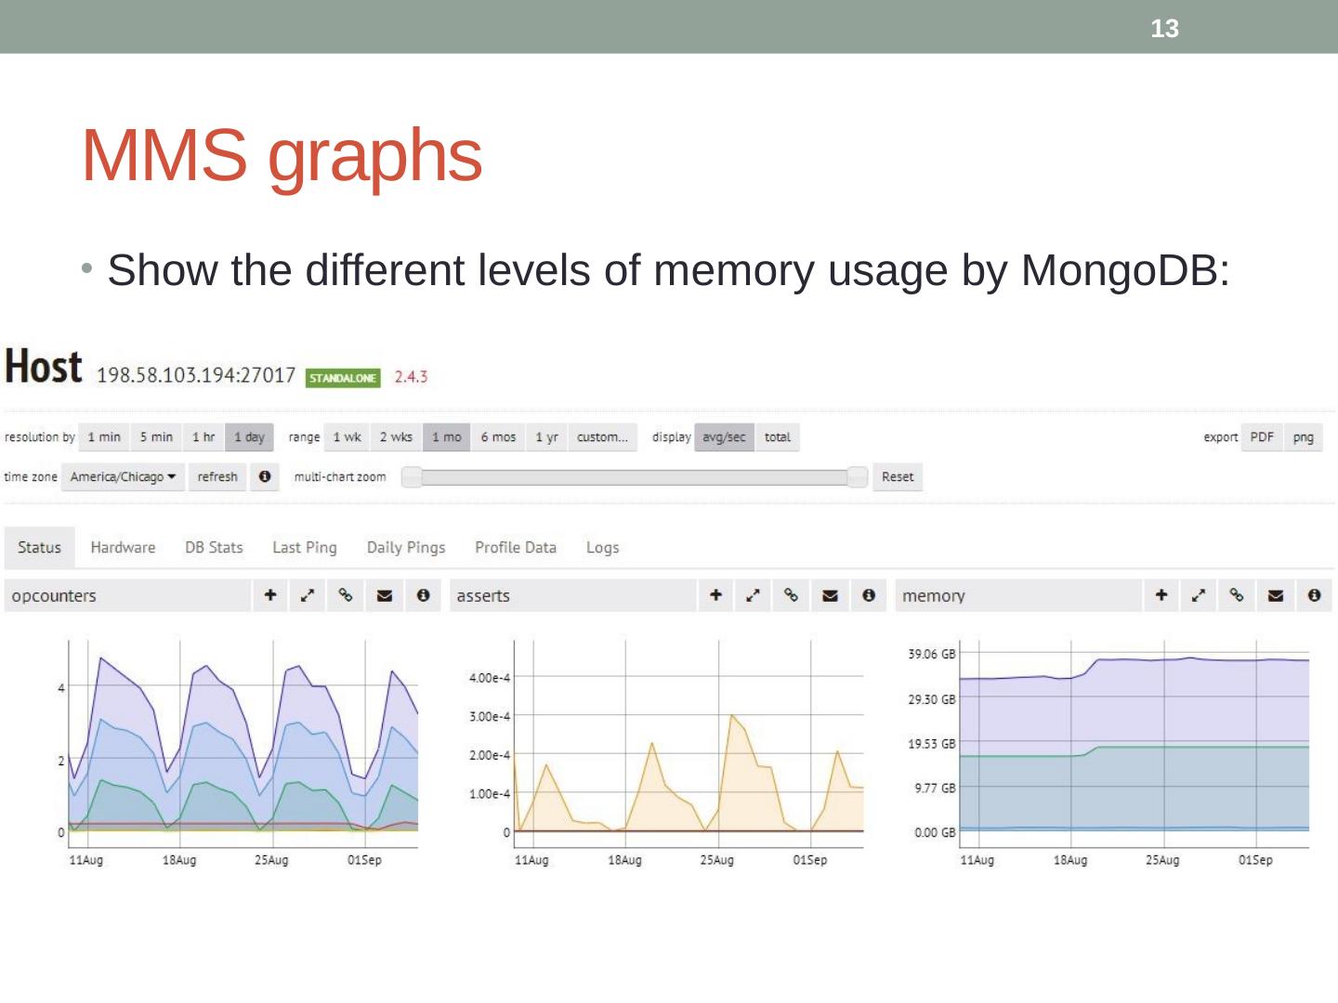This screenshot has width=1338, height=1003.
Task: Email the memory chart via envelope icon
Action: tap(1276, 595)
